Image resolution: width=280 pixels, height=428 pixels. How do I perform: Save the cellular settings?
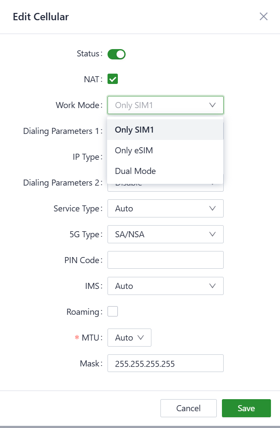[246, 408]
